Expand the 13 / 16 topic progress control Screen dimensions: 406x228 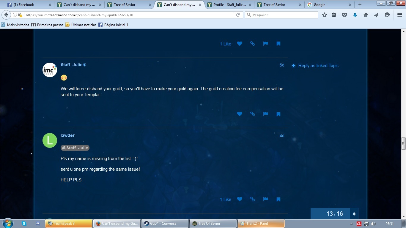(x=354, y=214)
